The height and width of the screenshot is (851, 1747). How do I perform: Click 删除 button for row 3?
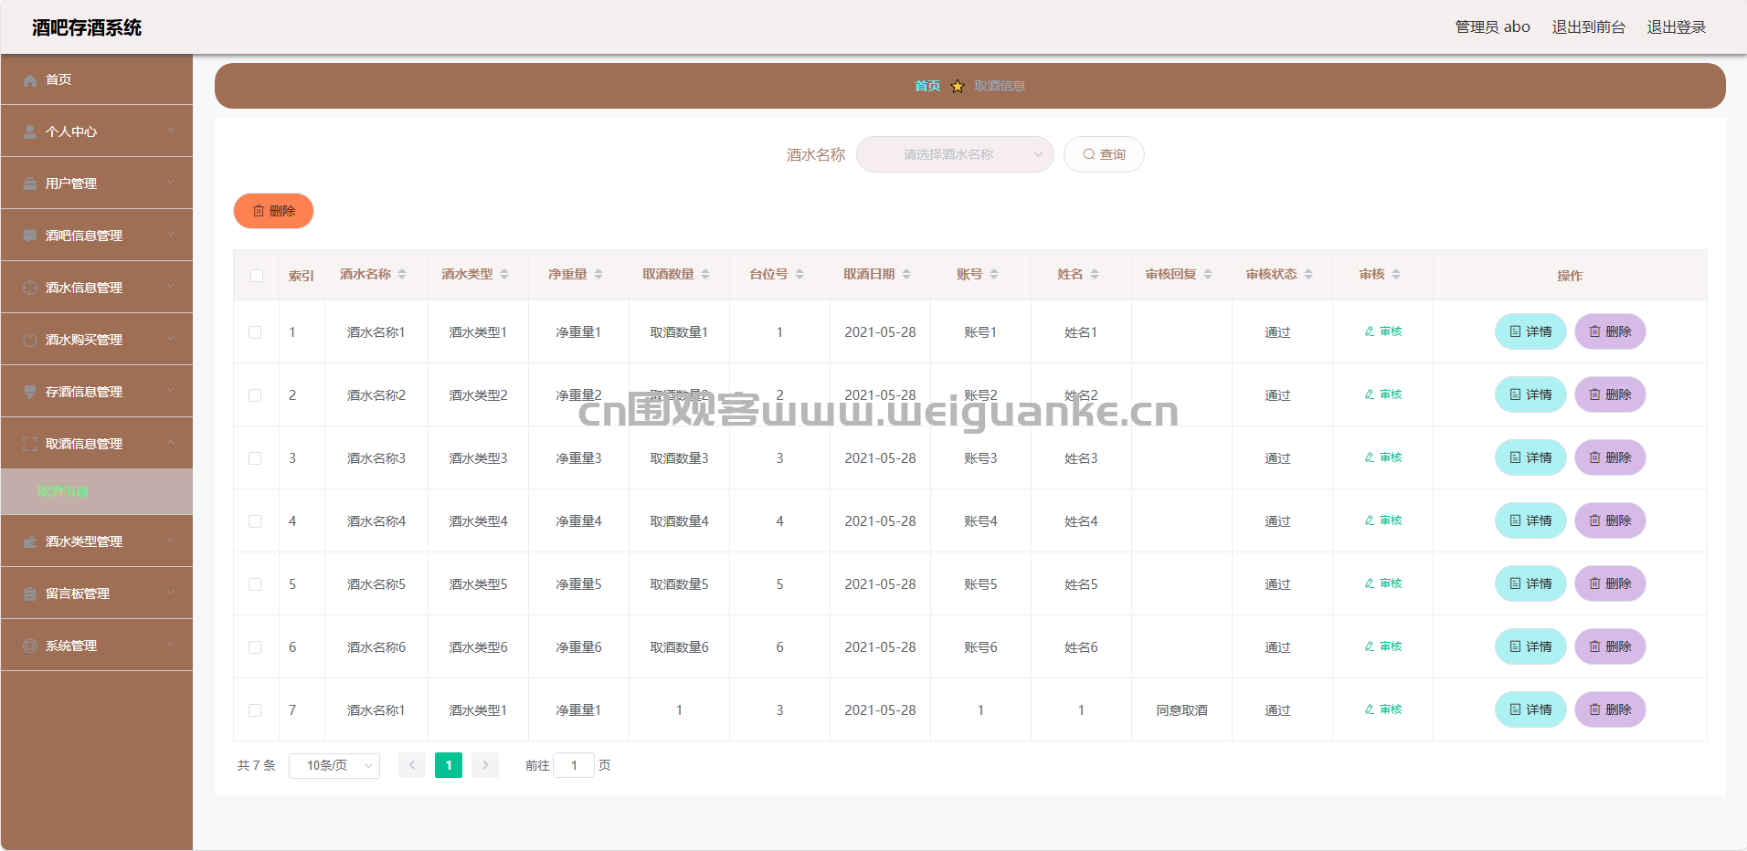1610,457
